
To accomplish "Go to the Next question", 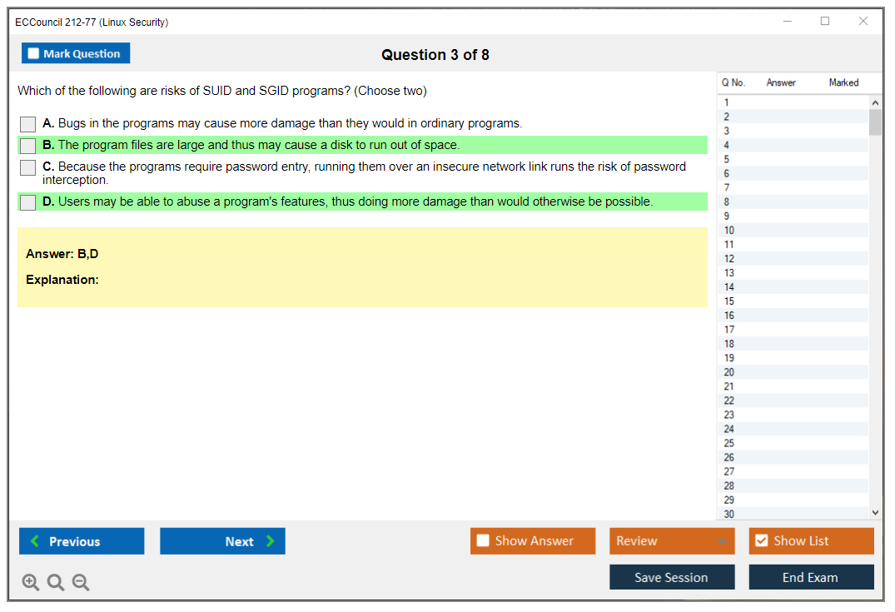I will coord(222,541).
